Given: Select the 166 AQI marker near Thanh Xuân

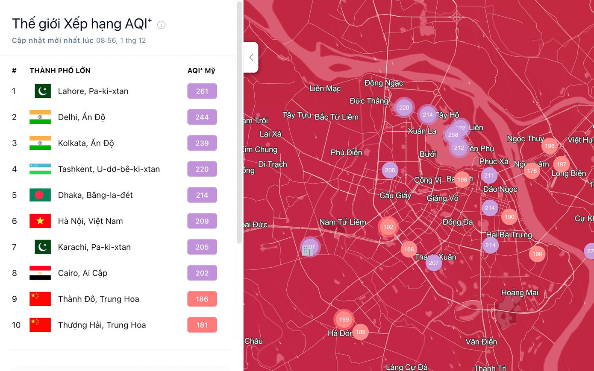Looking at the screenshot, I should [409, 249].
